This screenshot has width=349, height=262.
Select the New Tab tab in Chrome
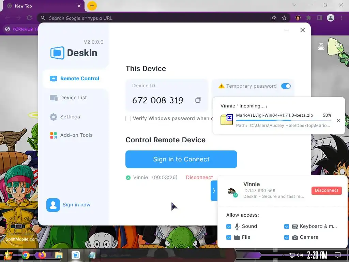coord(43,6)
